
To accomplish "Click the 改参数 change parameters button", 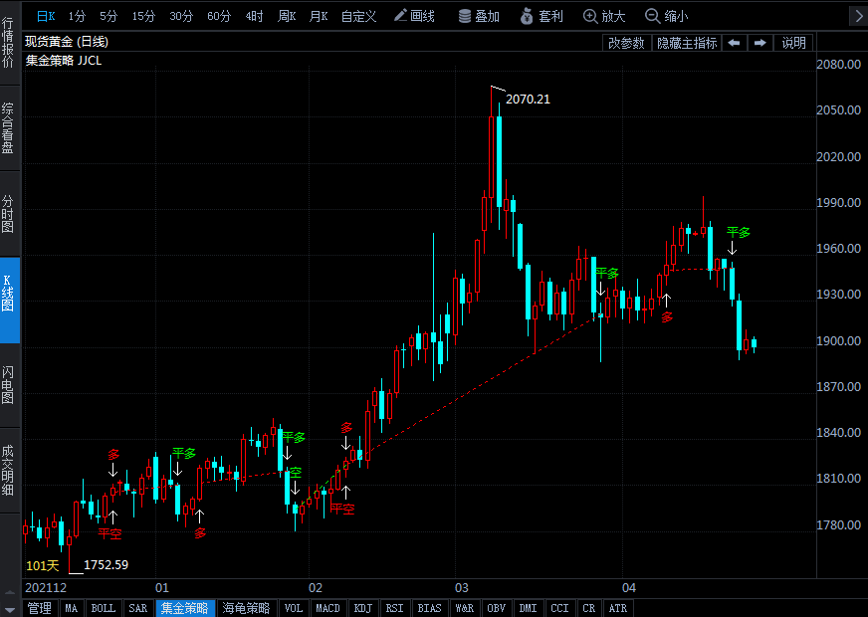I will 627,43.
